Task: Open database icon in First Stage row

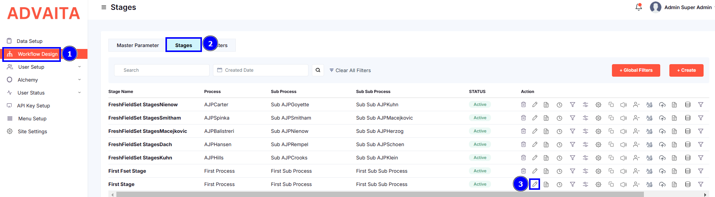Action: point(688,184)
